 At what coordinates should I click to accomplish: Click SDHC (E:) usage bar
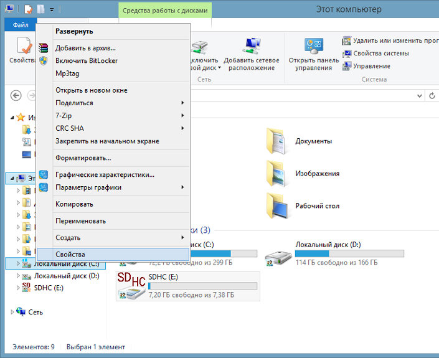point(203,286)
